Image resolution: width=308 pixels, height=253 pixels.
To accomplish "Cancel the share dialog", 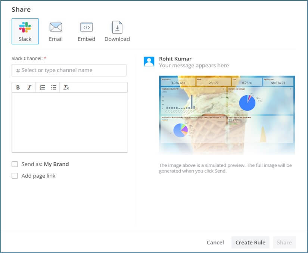I will (x=215, y=243).
